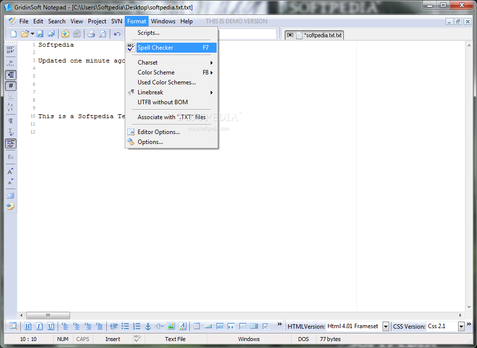477x348 pixels.
Task: Open the File menu
Action: (x=24, y=21)
